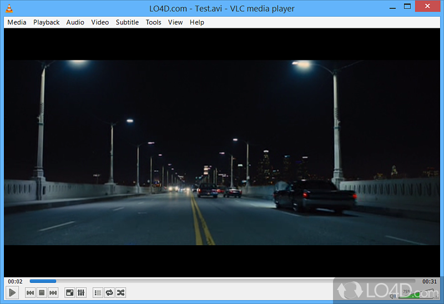Show extended settings equalizer icon
This screenshot has width=444, height=304.
(81, 292)
